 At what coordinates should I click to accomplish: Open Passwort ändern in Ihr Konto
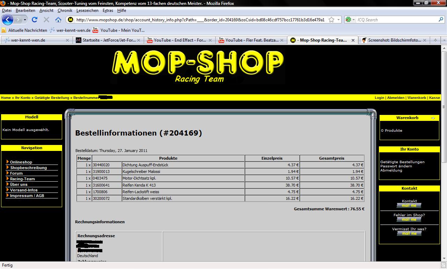pos(396,166)
